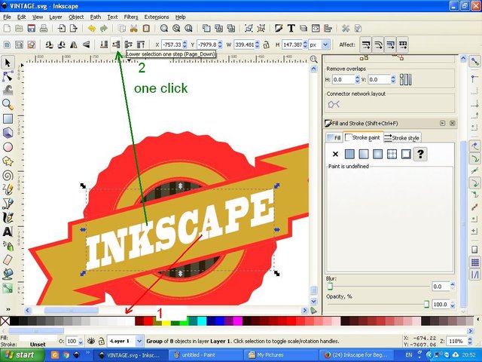Toggle Affect stroke width scaling button

pos(366,45)
